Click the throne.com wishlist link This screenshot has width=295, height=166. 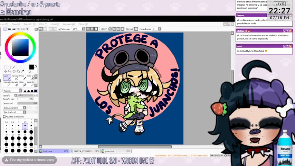[29, 160]
